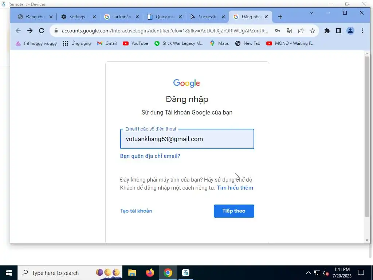The image size is (373, 280).
Task: Expand the tab search chevron
Action: (311, 13)
